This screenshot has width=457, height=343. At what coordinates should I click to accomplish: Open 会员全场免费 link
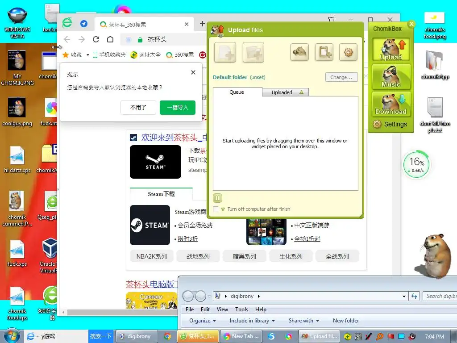[x=195, y=225]
